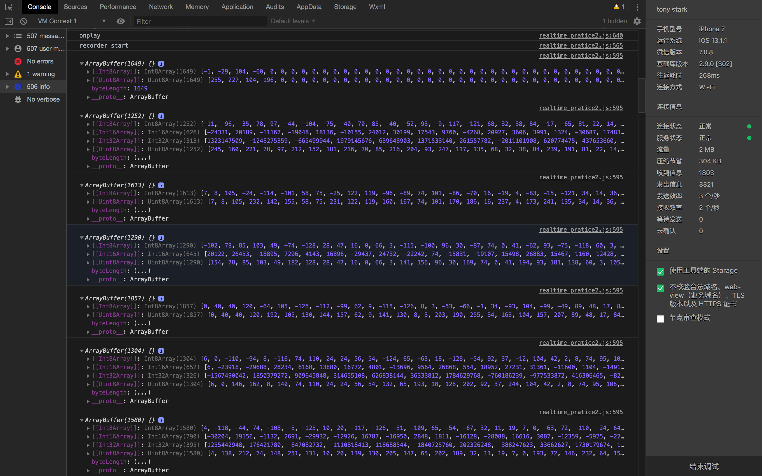Click info badge next to ArrayBuffer(1613)

[x=161, y=185]
